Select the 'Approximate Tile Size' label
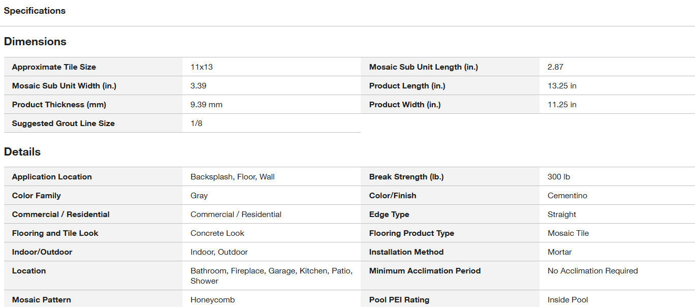The image size is (695, 307). [x=54, y=67]
